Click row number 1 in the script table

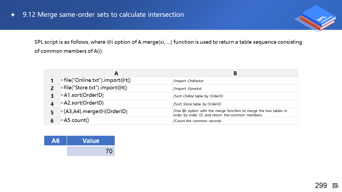click(x=52, y=81)
